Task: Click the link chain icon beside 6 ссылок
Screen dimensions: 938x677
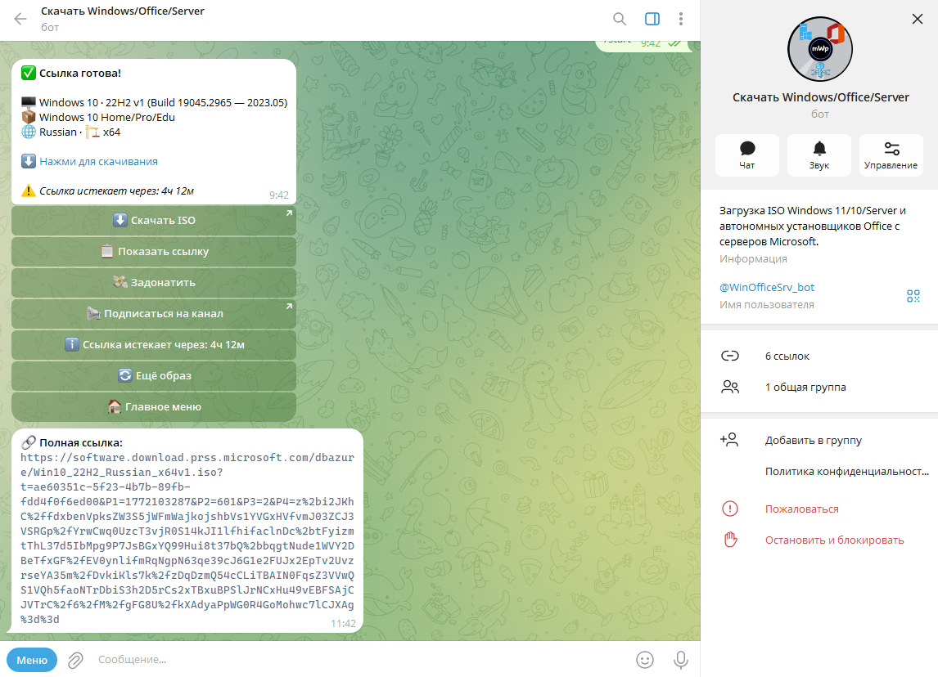Action: coord(730,356)
